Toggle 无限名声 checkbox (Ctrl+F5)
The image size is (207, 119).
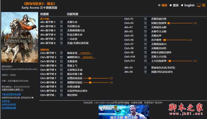(145, 36)
